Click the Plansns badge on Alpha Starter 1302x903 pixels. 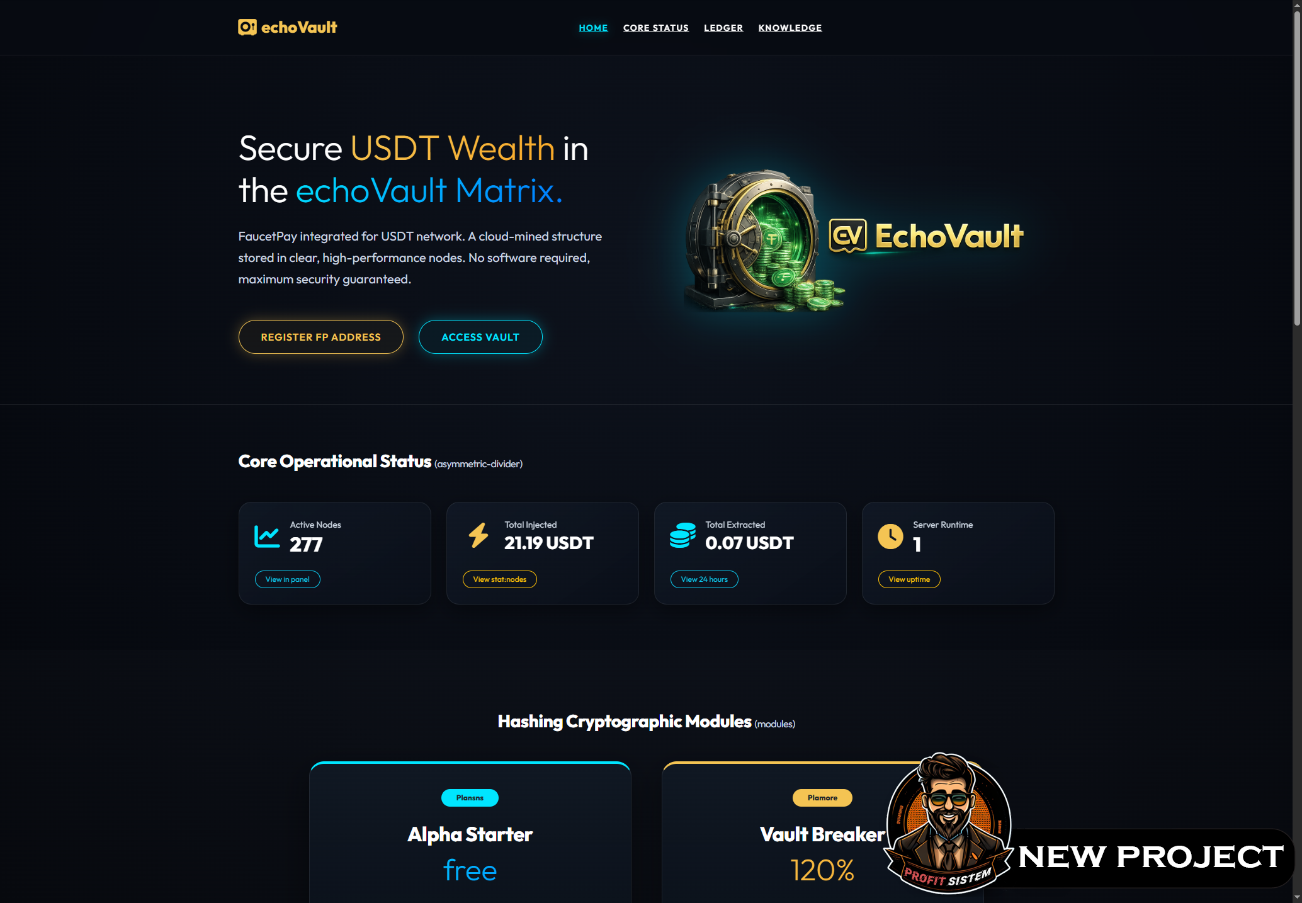tap(470, 798)
